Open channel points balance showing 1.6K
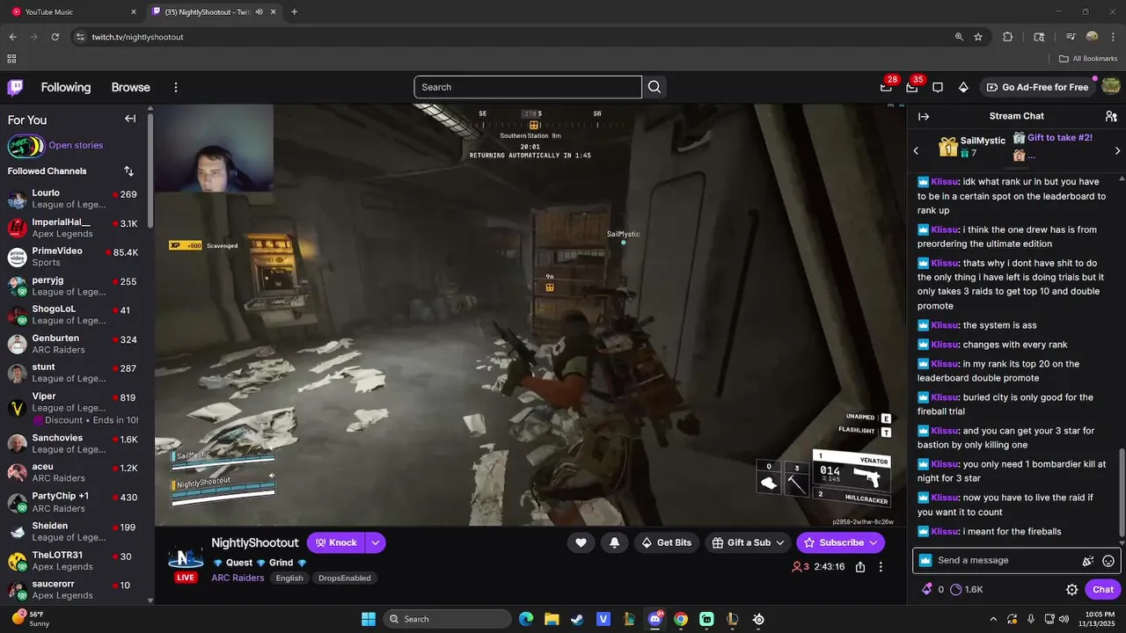1126x633 pixels. point(967,590)
